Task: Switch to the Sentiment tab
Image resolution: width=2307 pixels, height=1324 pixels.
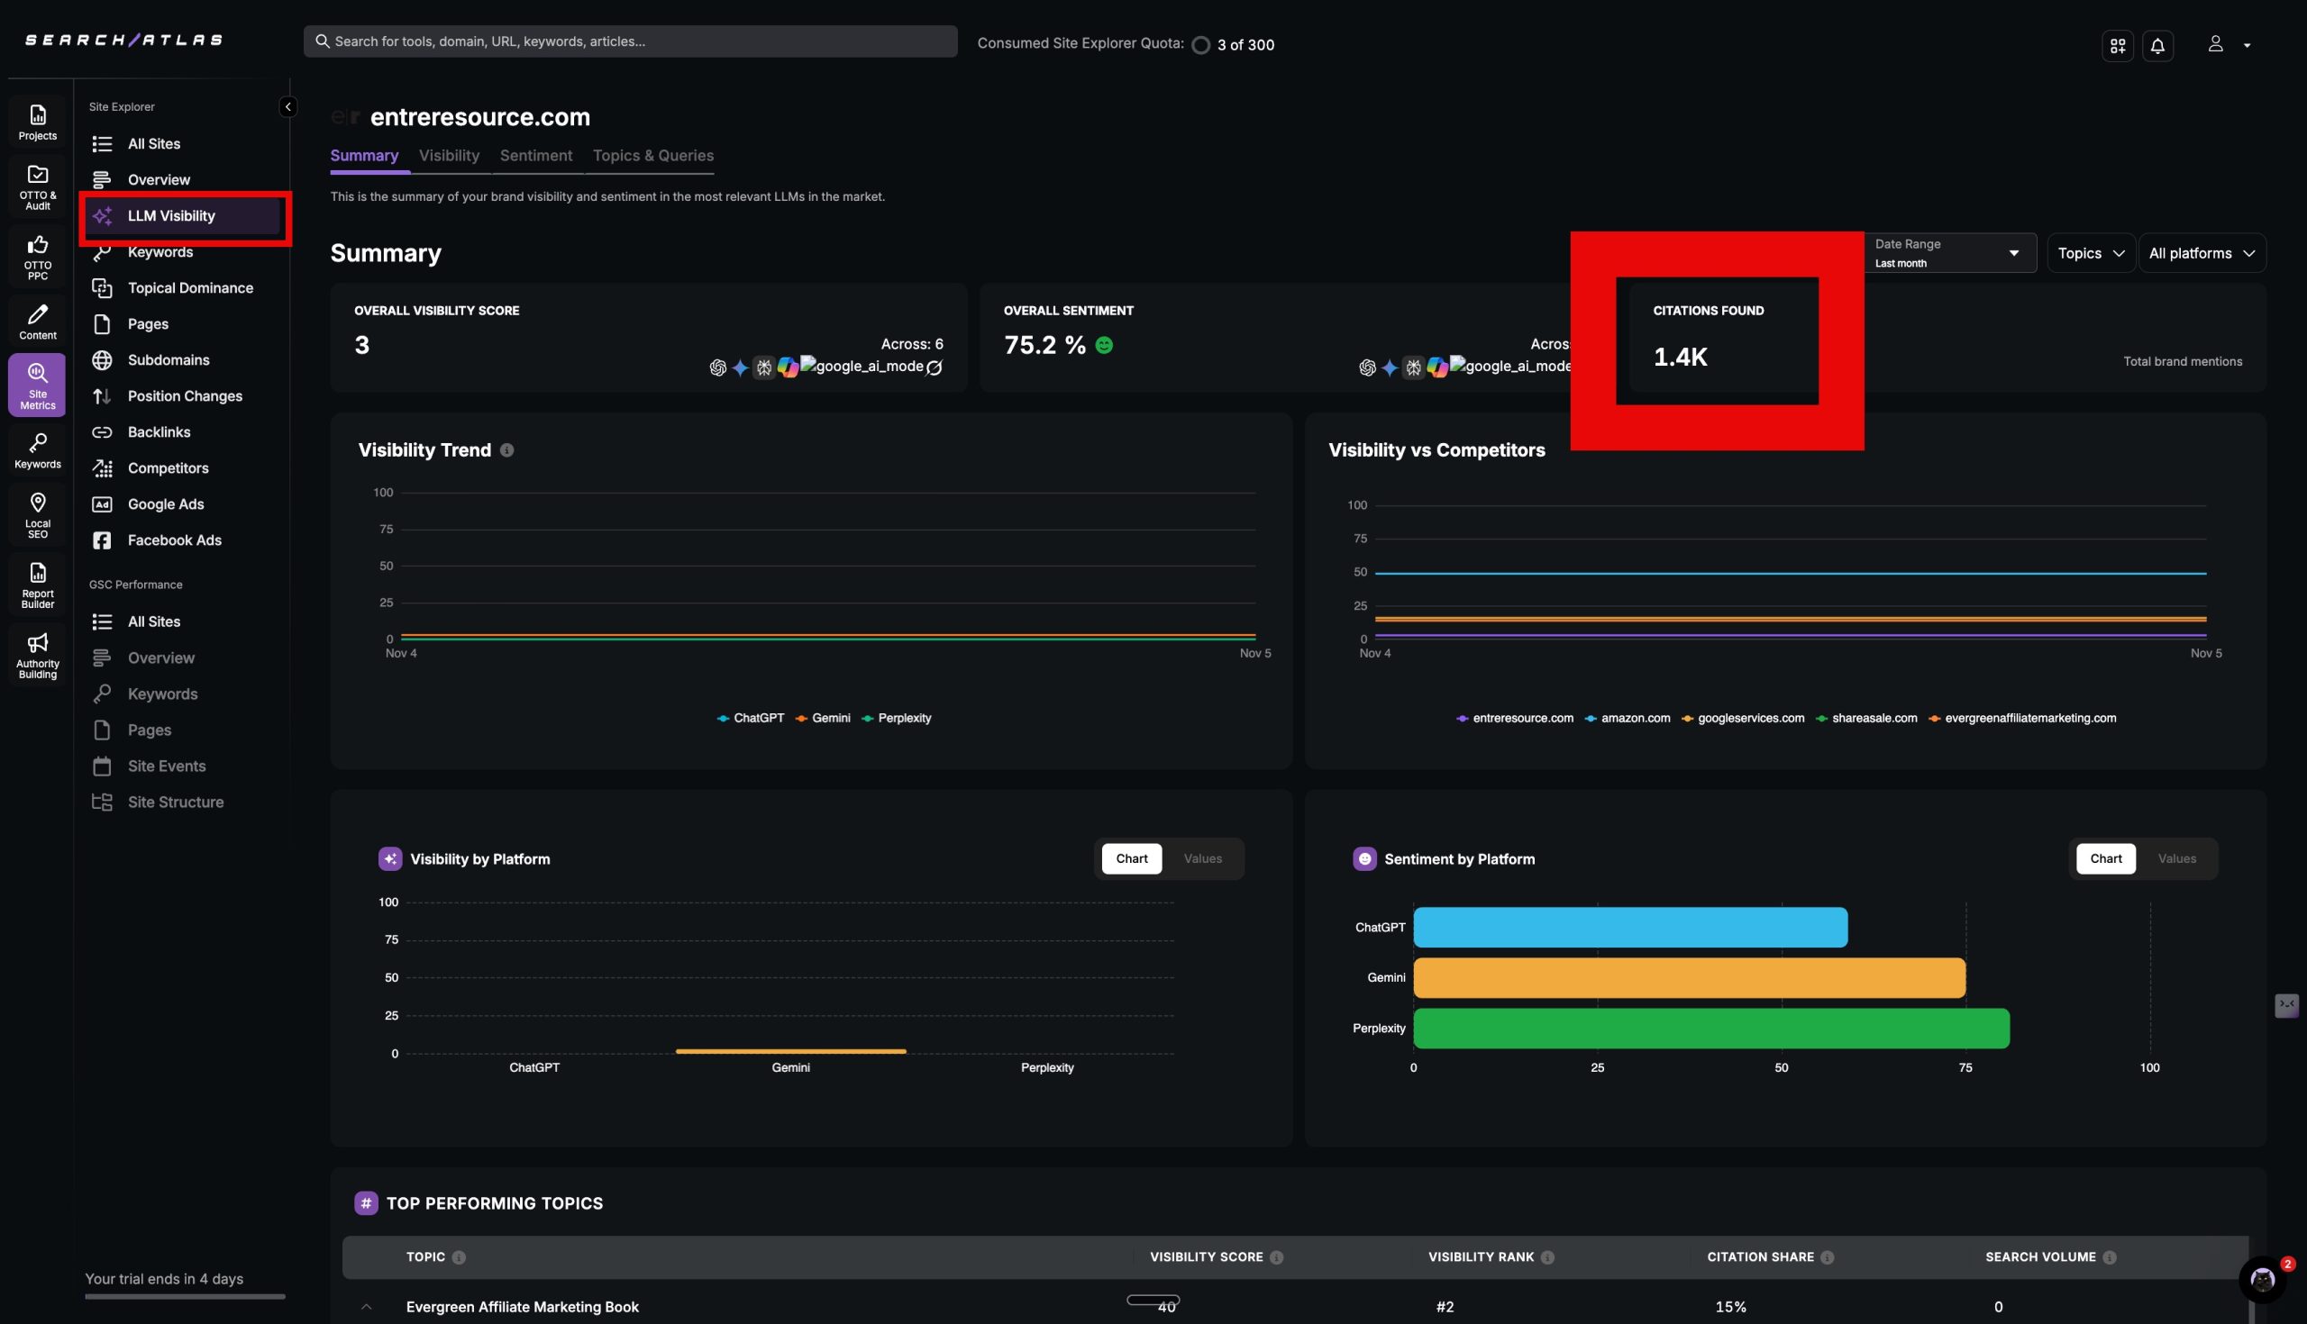Action: coord(536,156)
